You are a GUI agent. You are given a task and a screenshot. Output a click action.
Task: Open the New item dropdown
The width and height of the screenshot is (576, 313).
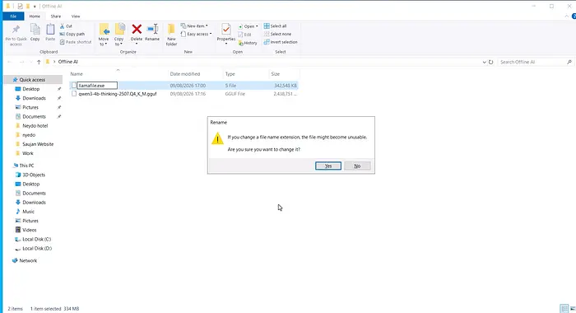195,26
